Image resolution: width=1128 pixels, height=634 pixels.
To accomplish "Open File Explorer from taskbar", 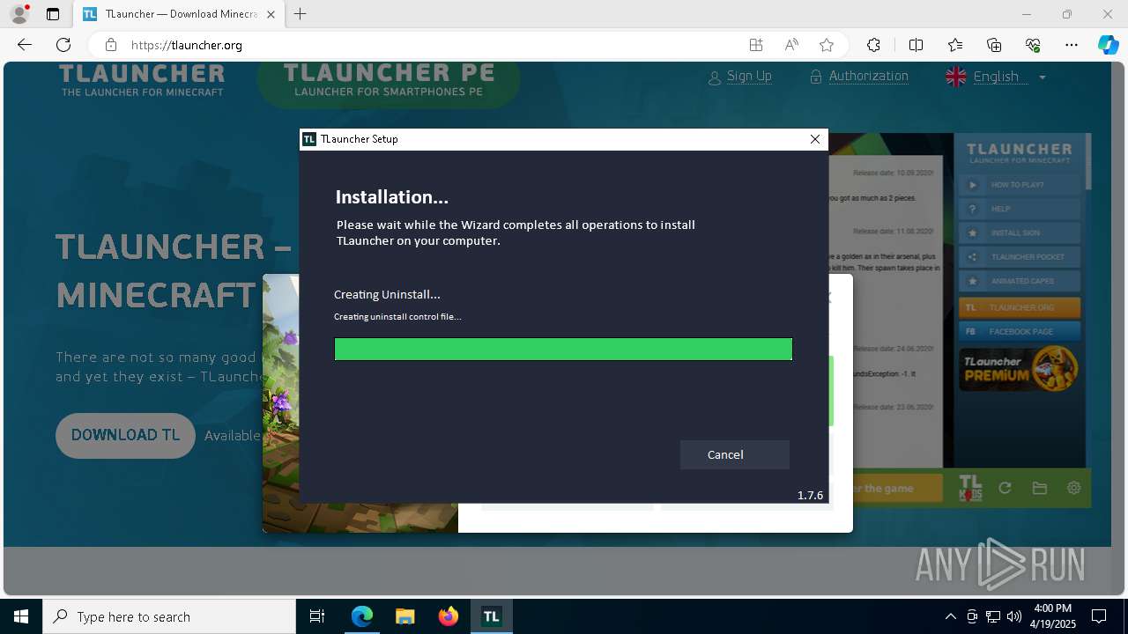I will 404,616.
